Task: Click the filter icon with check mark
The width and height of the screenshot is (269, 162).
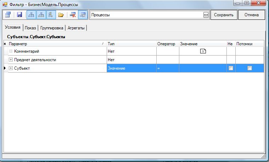Action: 83,15
